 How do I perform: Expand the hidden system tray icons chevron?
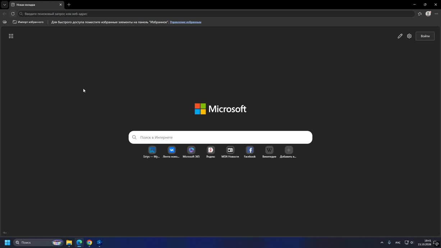pos(382,243)
